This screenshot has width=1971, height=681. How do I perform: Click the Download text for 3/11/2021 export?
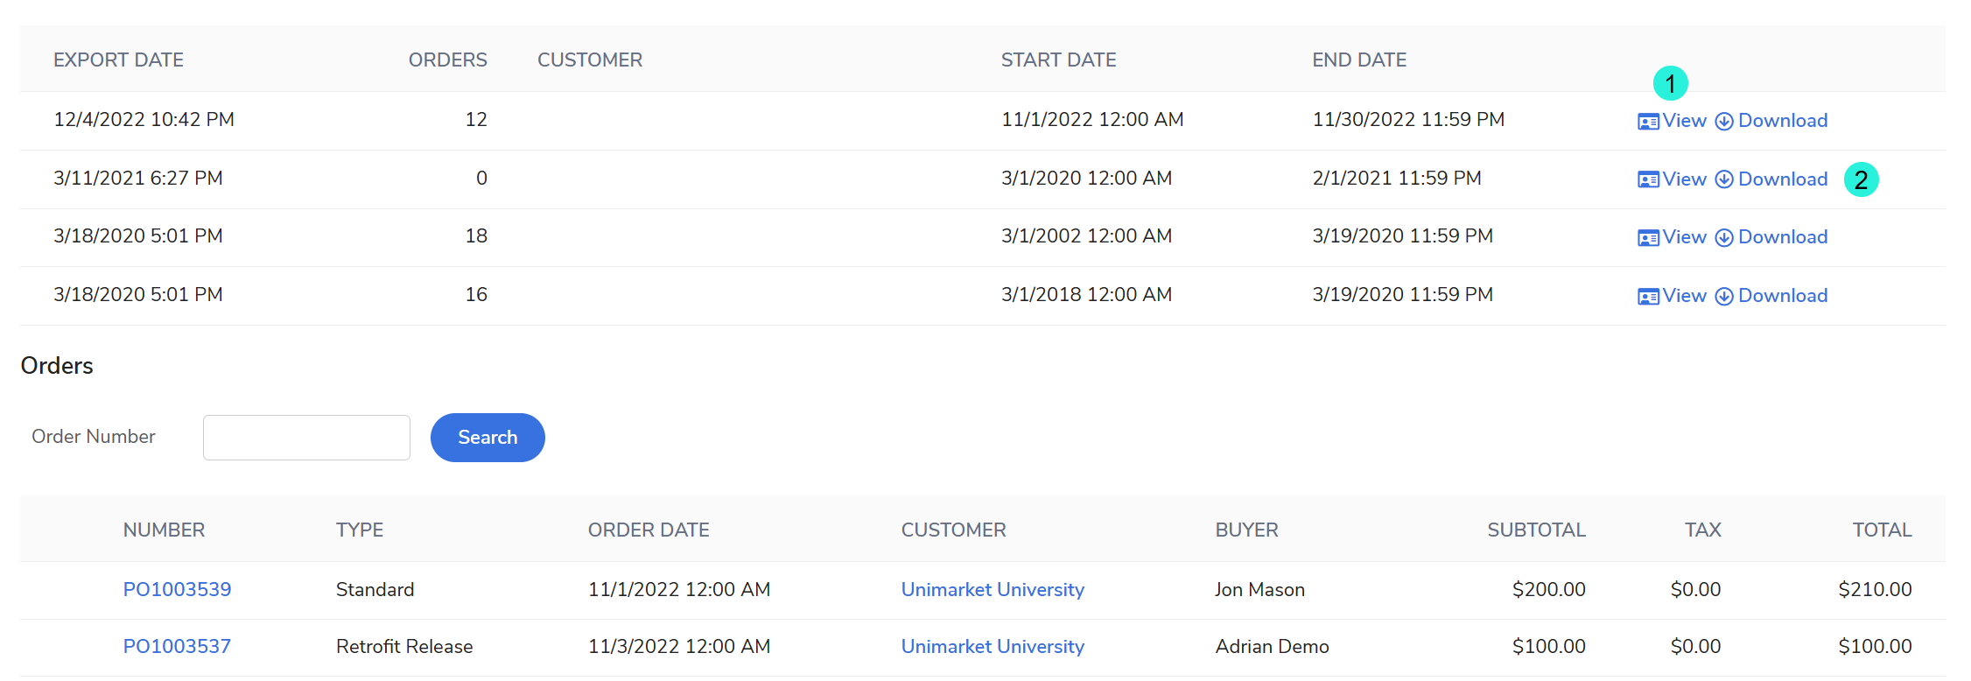pos(1783,179)
